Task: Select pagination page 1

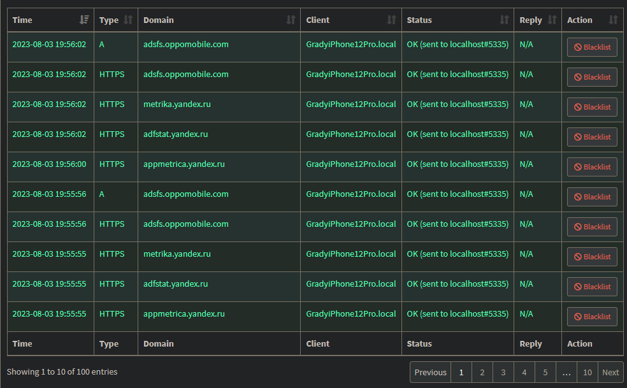Action: pyautogui.click(x=461, y=373)
